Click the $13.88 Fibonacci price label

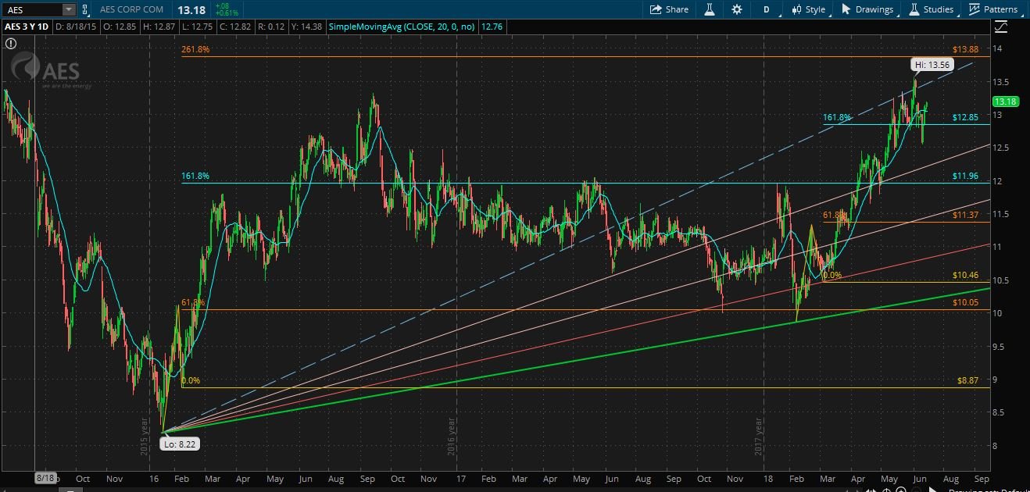click(965, 49)
